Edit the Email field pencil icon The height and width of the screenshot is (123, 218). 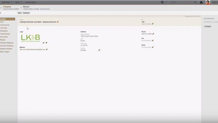coord(153,47)
